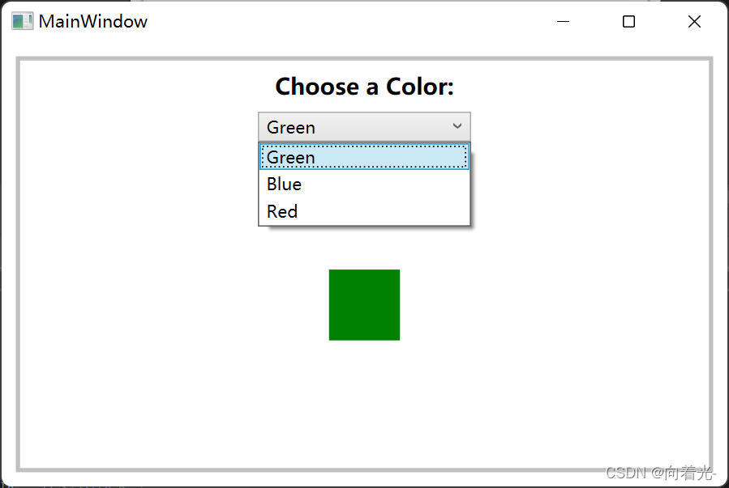Minimize the MainWindow window

click(x=563, y=21)
